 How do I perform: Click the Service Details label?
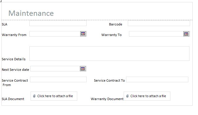tap(14, 59)
